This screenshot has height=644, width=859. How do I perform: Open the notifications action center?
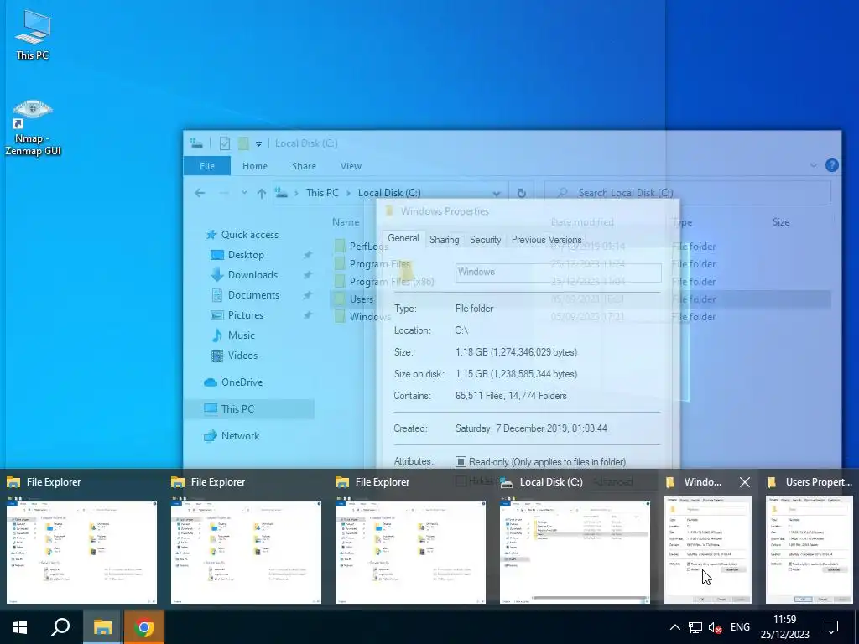click(831, 627)
